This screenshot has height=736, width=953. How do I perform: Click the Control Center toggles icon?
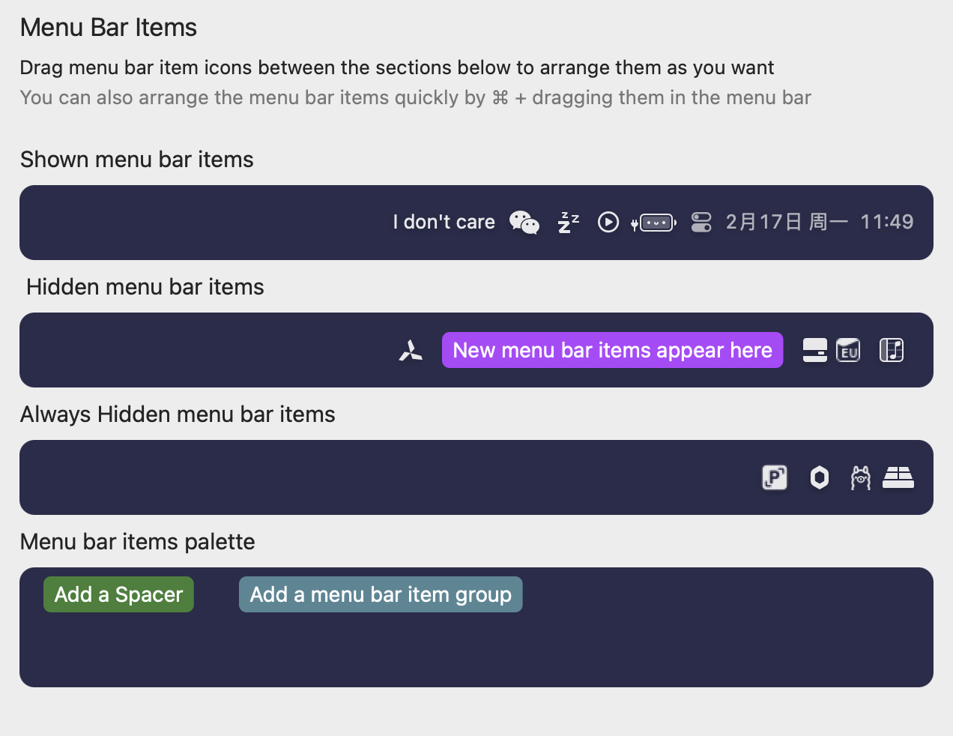point(701,223)
